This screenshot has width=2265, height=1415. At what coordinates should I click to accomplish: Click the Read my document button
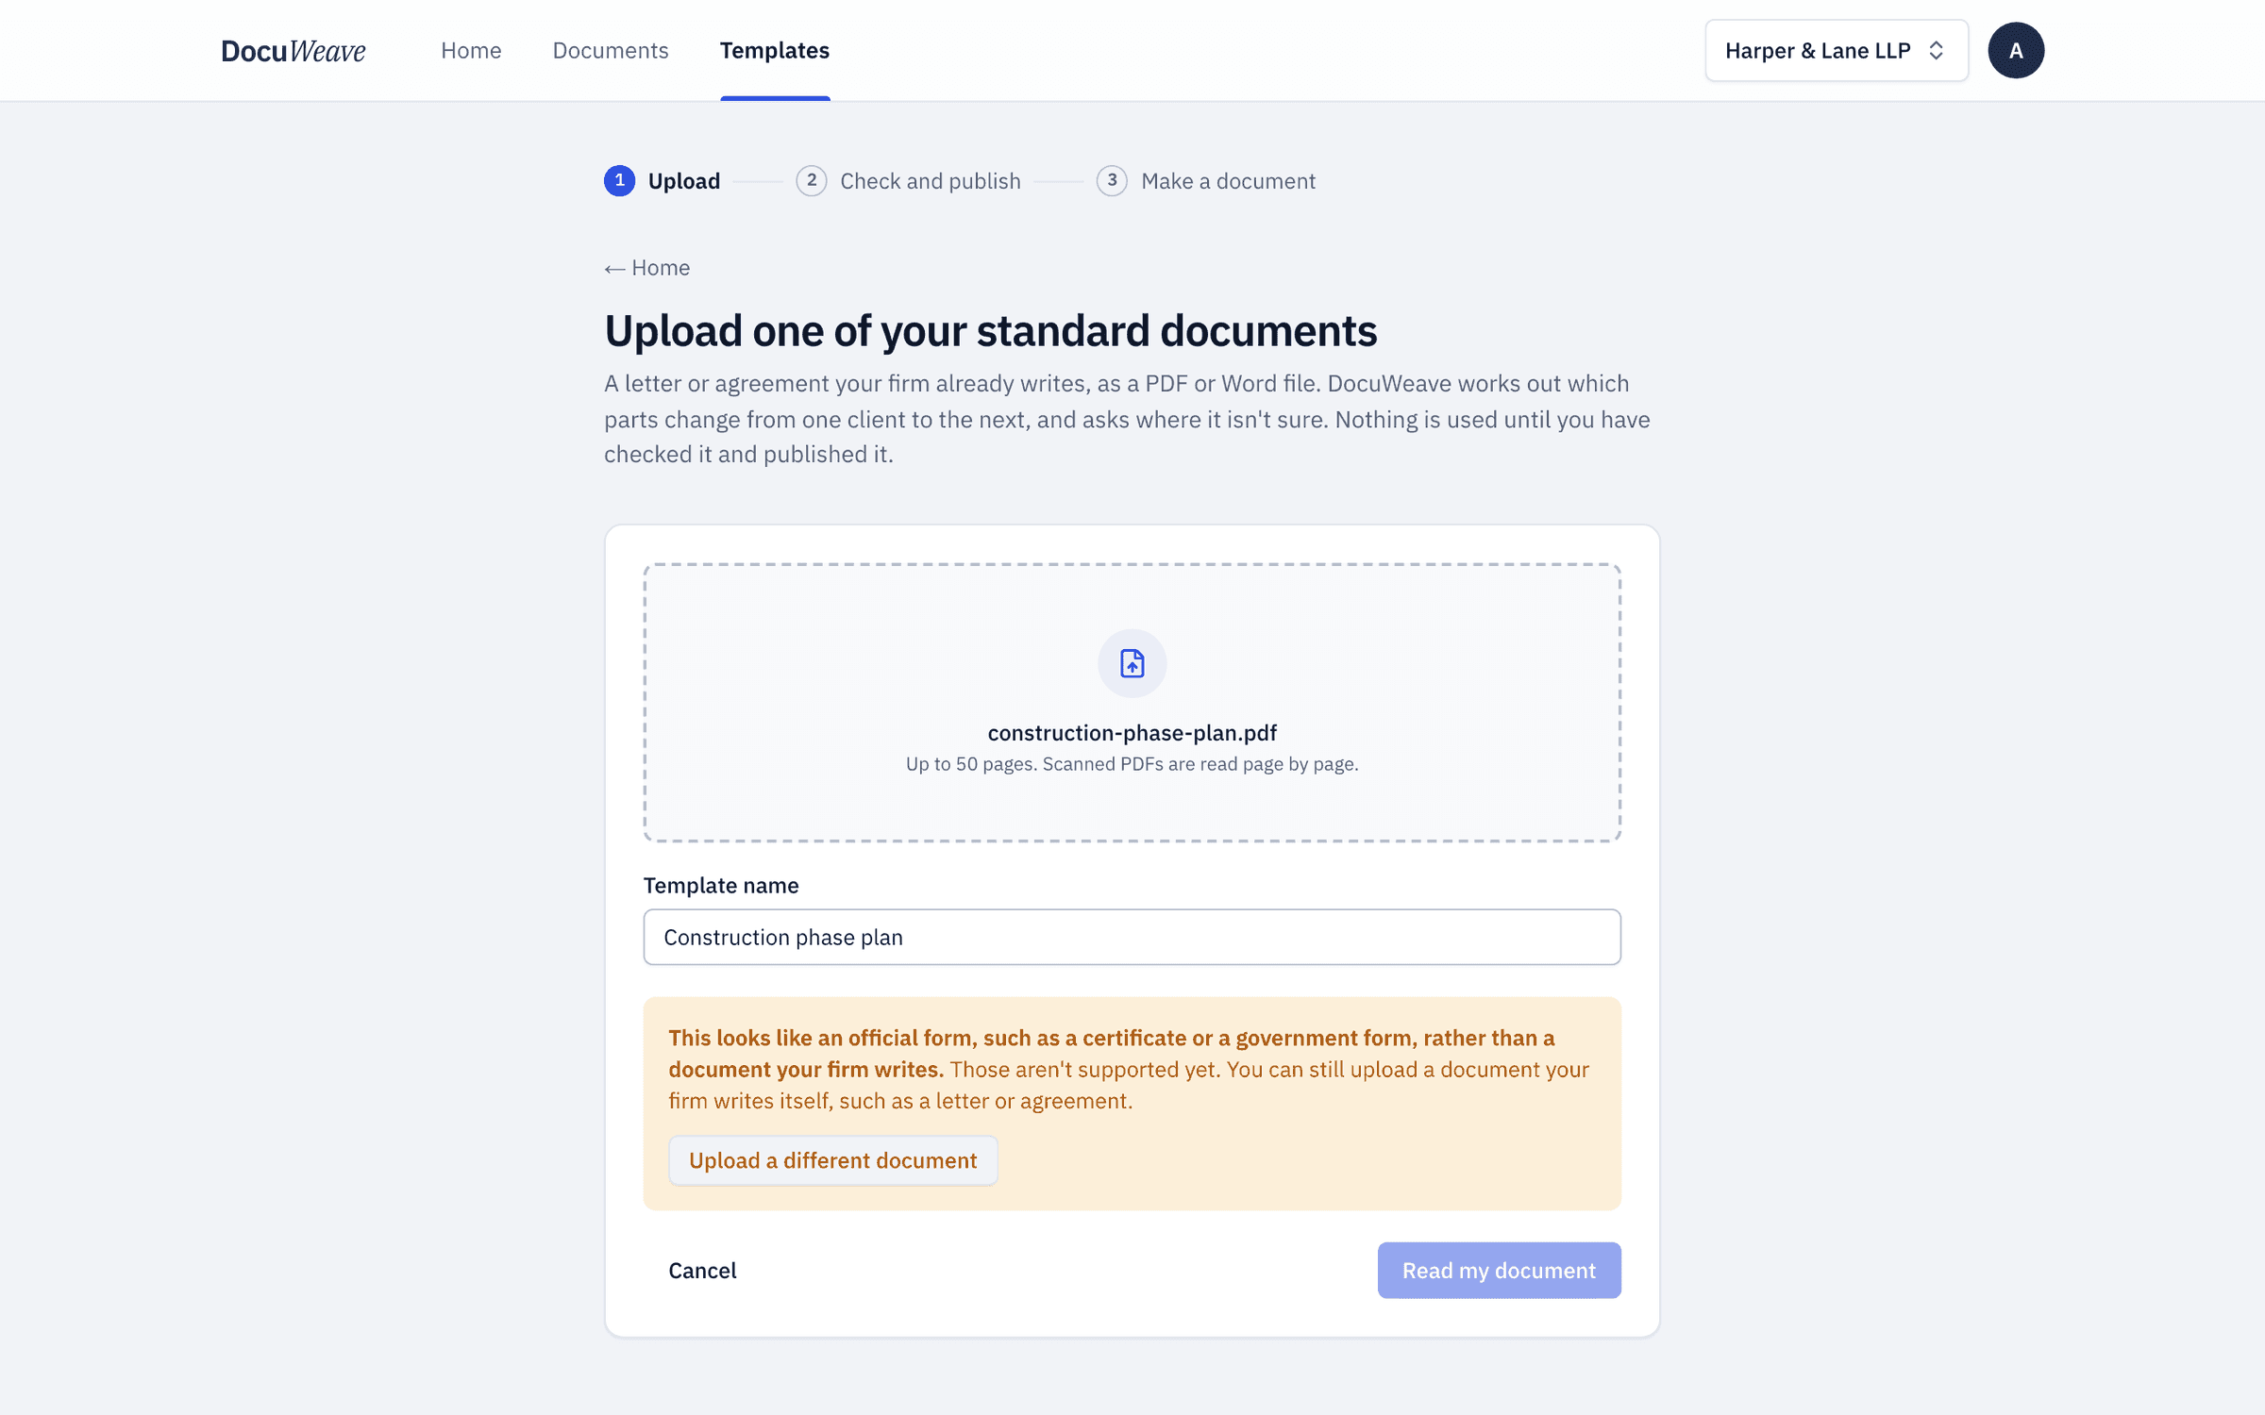1500,1271
